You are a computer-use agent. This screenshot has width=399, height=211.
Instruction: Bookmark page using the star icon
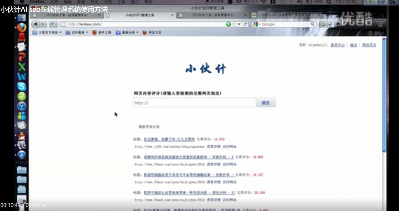click(234, 24)
